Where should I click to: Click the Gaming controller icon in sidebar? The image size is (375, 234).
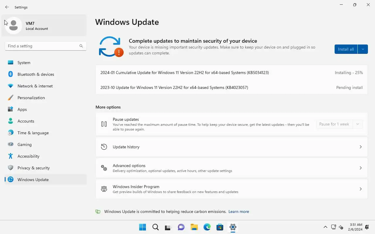(x=11, y=144)
